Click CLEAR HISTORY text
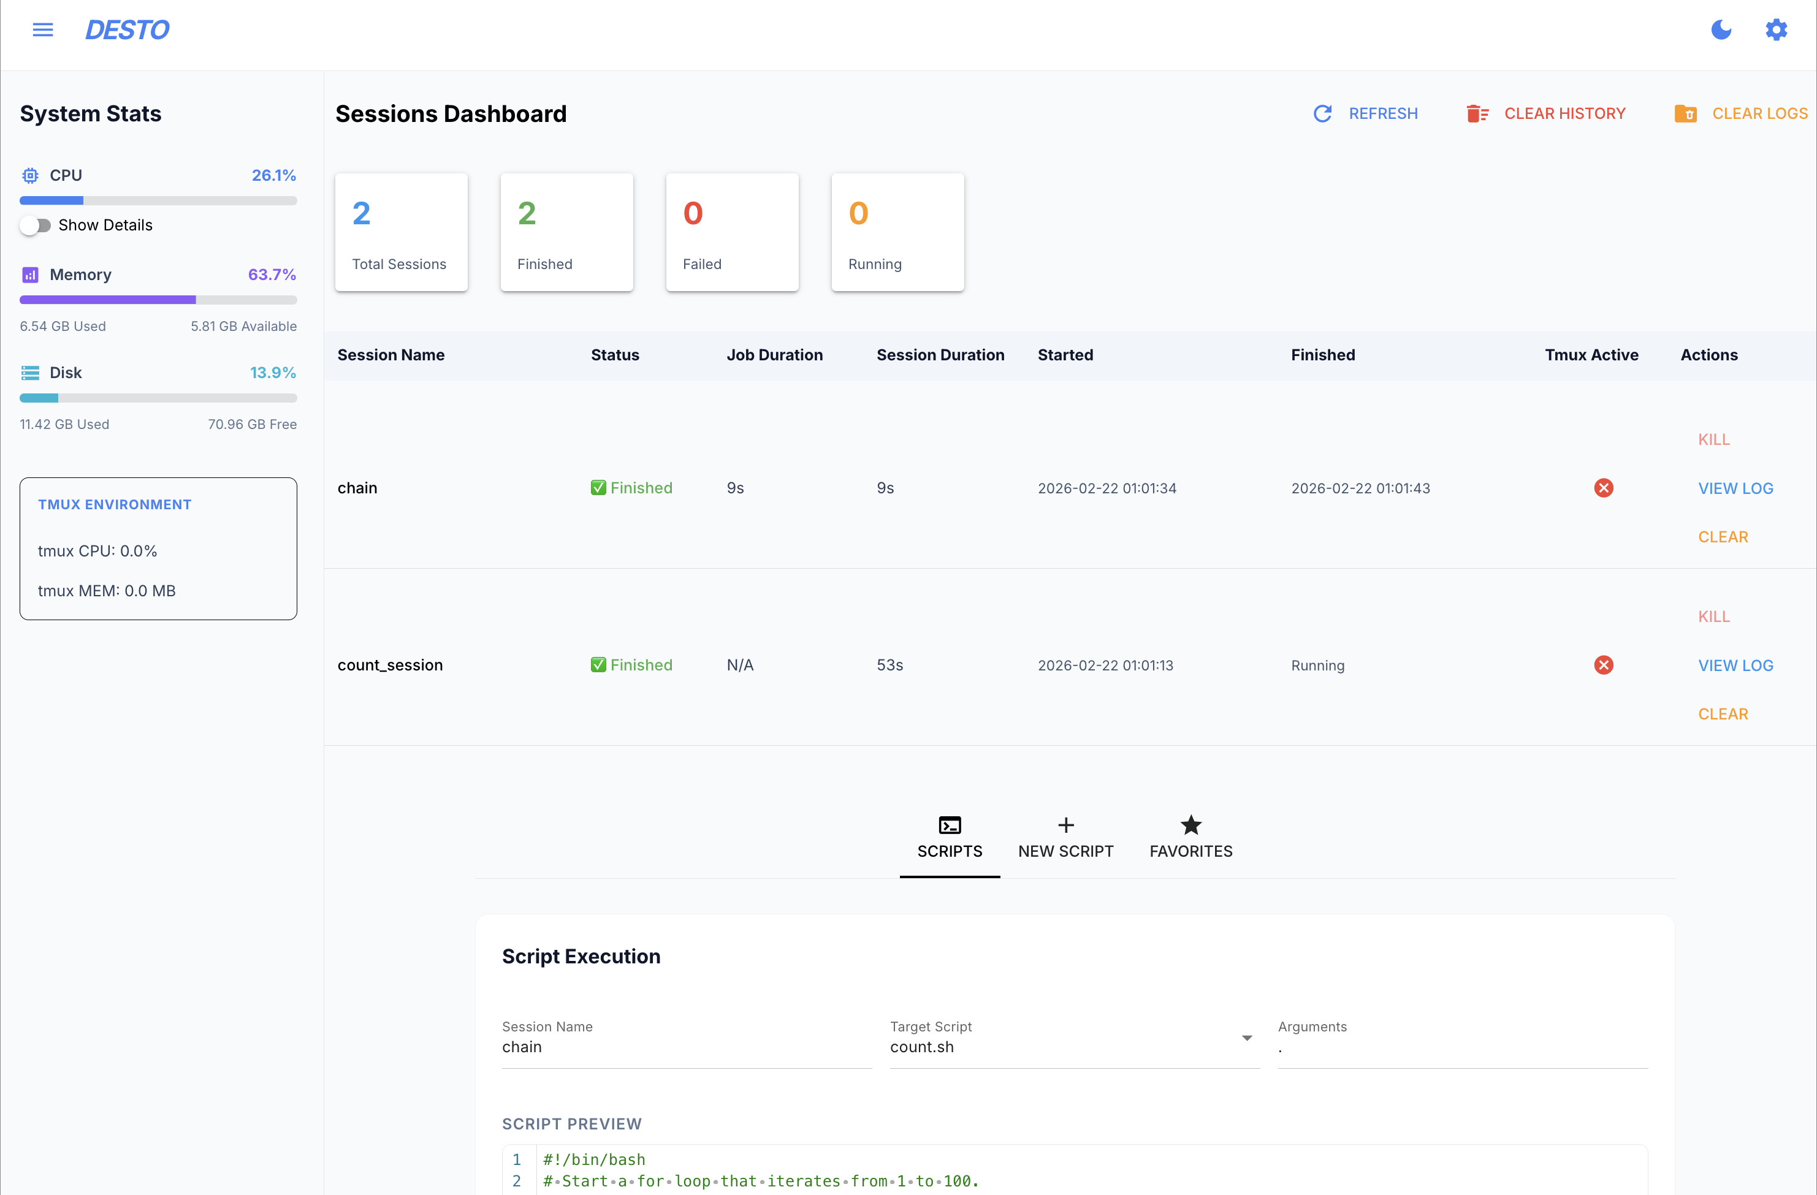This screenshot has height=1195, width=1817. (1564, 114)
